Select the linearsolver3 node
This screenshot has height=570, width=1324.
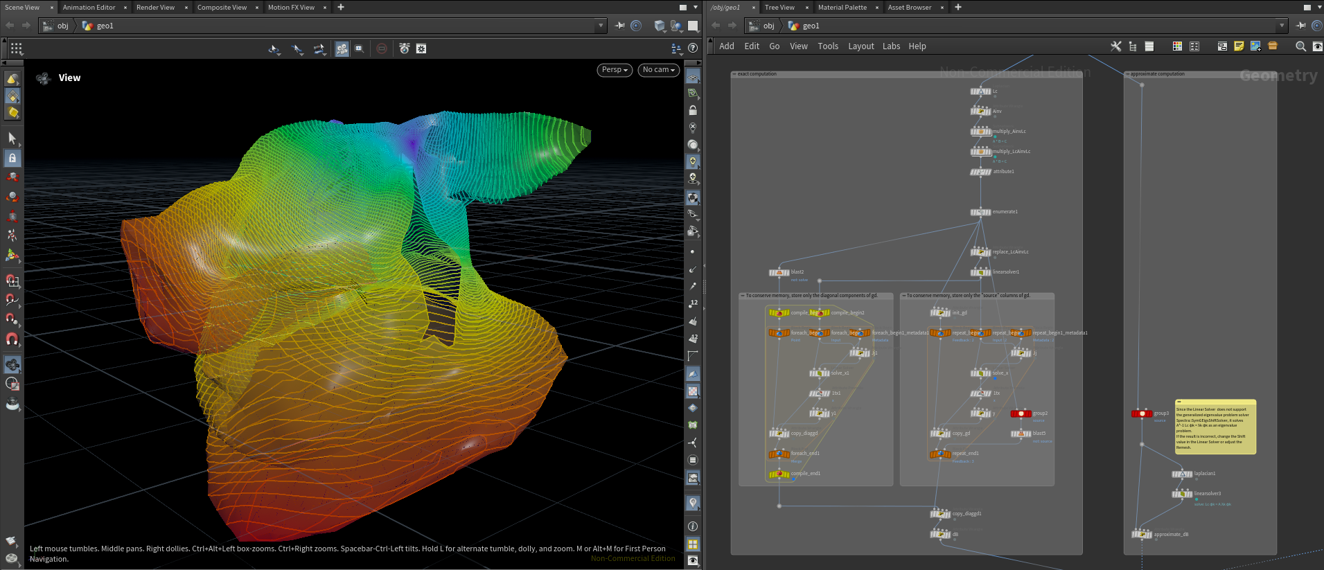pyautogui.click(x=1181, y=494)
